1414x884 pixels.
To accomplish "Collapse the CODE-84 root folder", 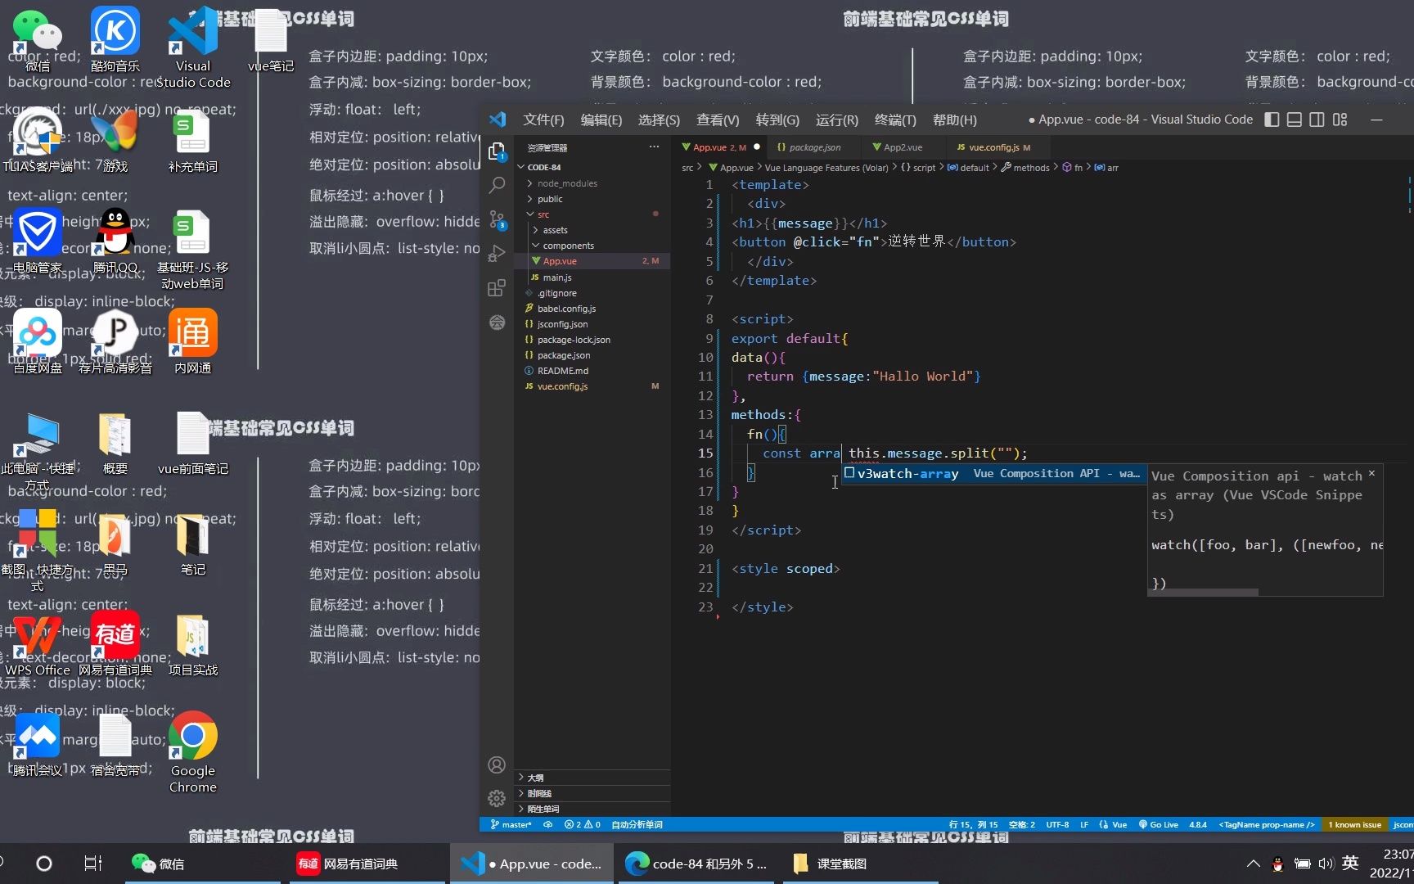I will (x=544, y=167).
